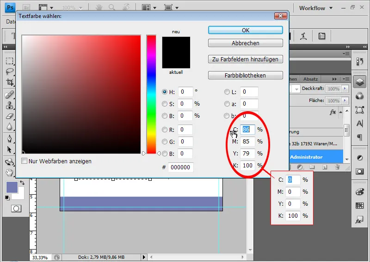370x262 pixels.
Task: Click the new group folder icon
Action: pos(312,167)
